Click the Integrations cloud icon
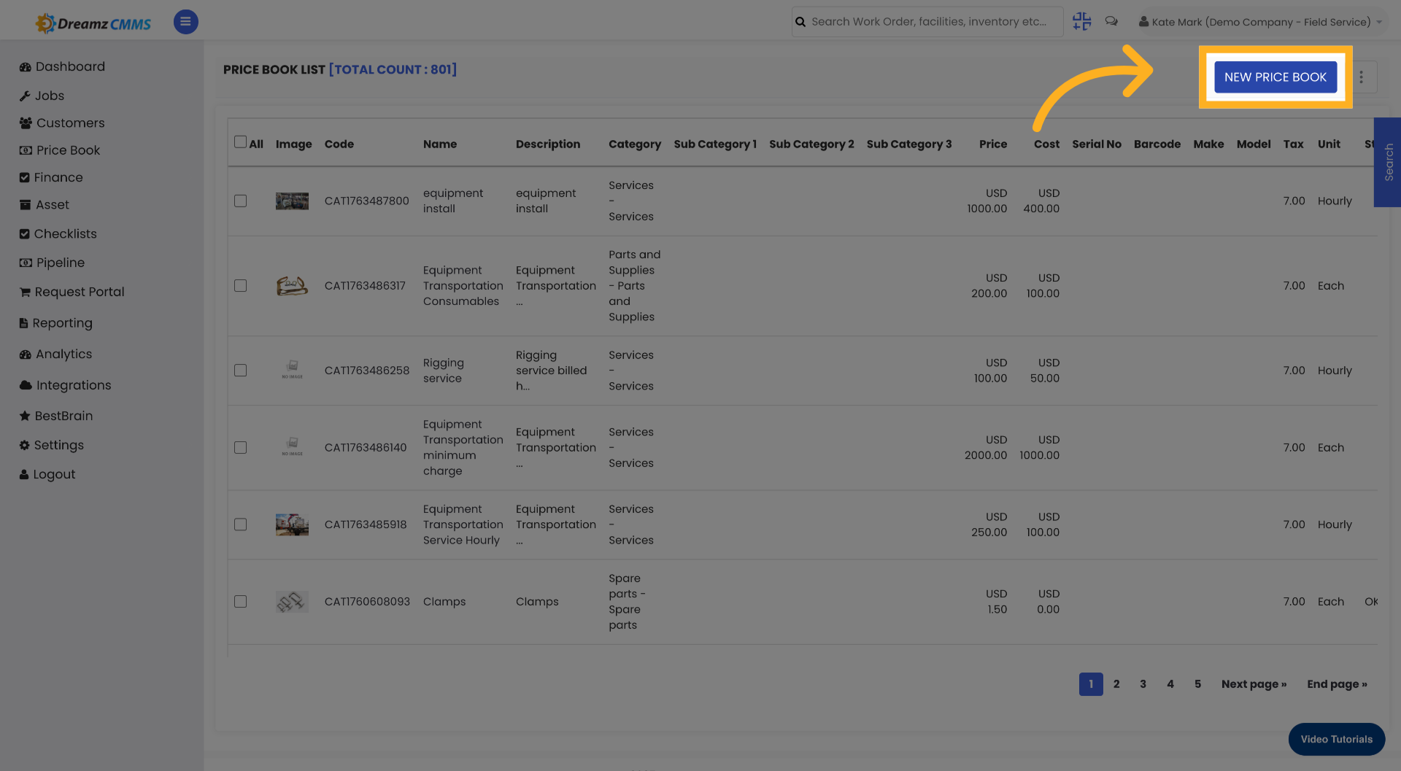Screen dimensions: 1401x771 26,385
